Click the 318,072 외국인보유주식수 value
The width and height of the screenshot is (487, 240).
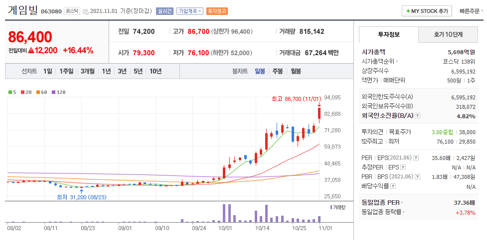pos(466,107)
